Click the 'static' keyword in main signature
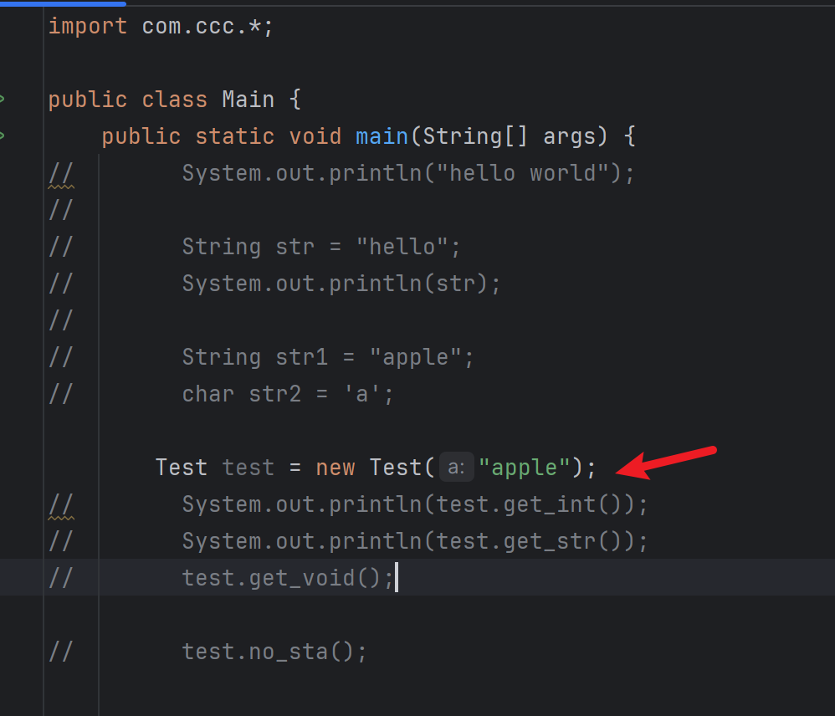This screenshot has width=835, height=716. pos(234,136)
